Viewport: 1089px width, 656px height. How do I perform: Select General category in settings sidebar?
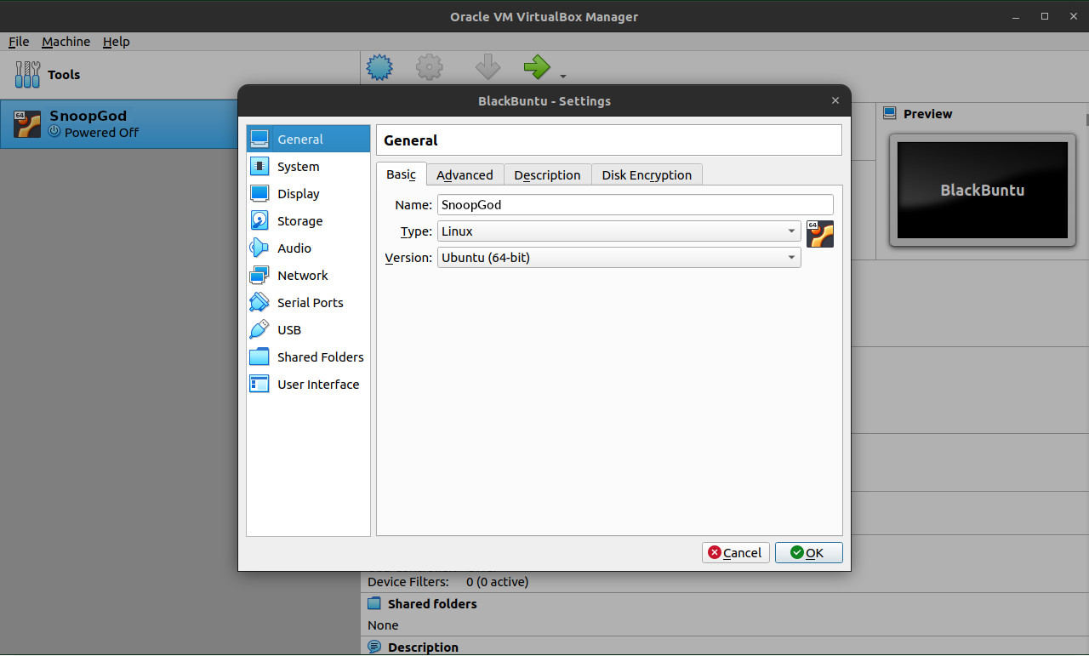pyautogui.click(x=308, y=140)
